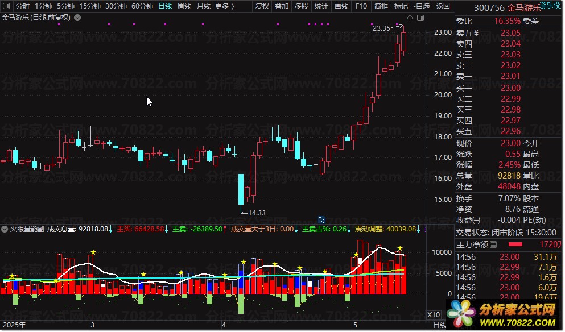Click 卖五 price 23.05
Screen dimensions: 565x332
point(510,33)
